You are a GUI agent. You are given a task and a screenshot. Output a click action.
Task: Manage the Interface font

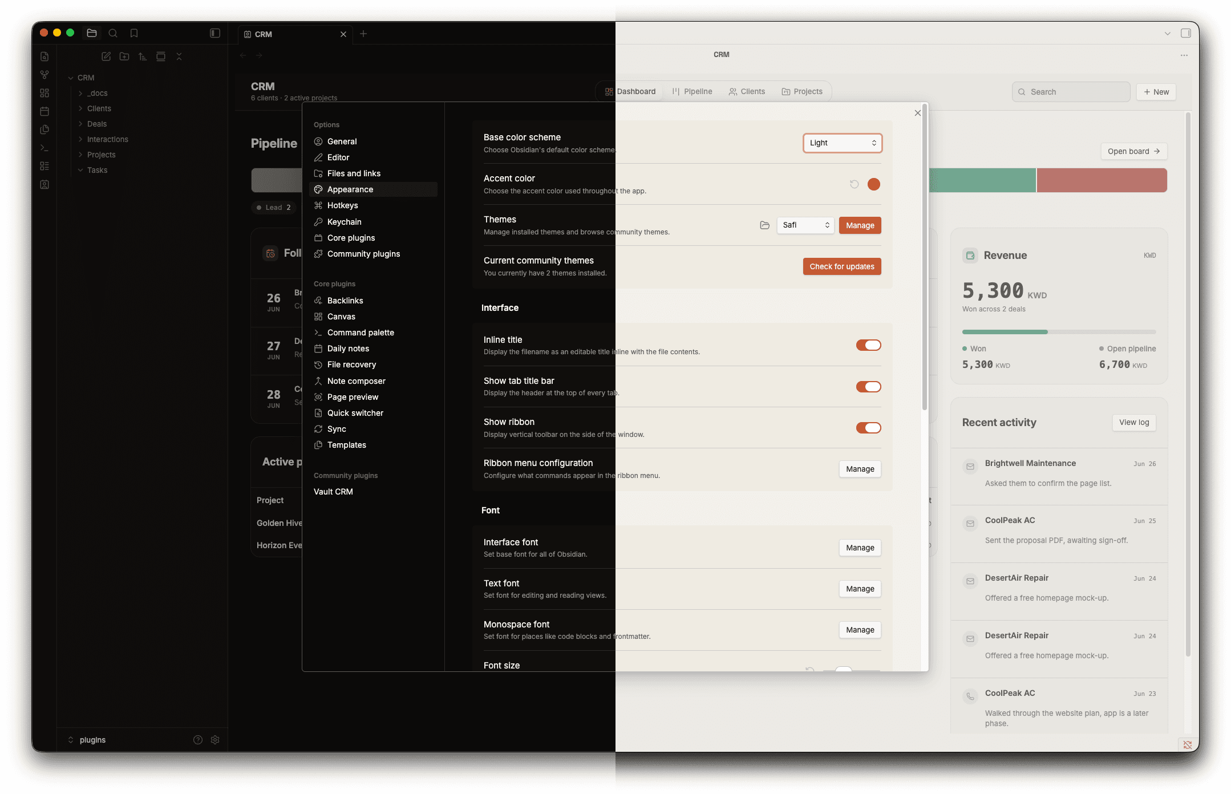click(x=860, y=548)
